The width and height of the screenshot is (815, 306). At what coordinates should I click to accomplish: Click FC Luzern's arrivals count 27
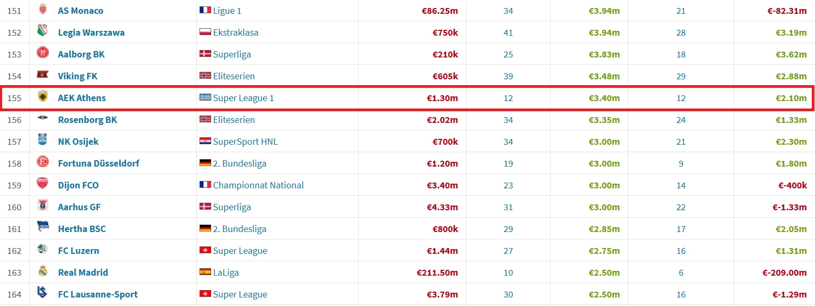pos(508,251)
